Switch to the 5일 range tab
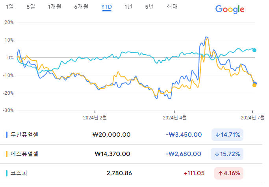This screenshot has width=269, height=187. pos(31,7)
